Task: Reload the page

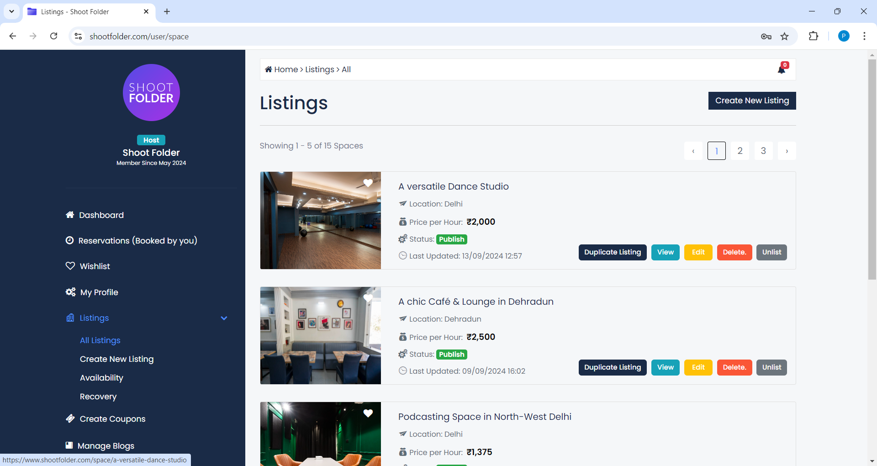Action: coord(54,36)
